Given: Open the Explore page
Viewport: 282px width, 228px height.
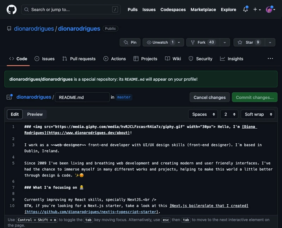Looking at the screenshot, I should point(228,10).
